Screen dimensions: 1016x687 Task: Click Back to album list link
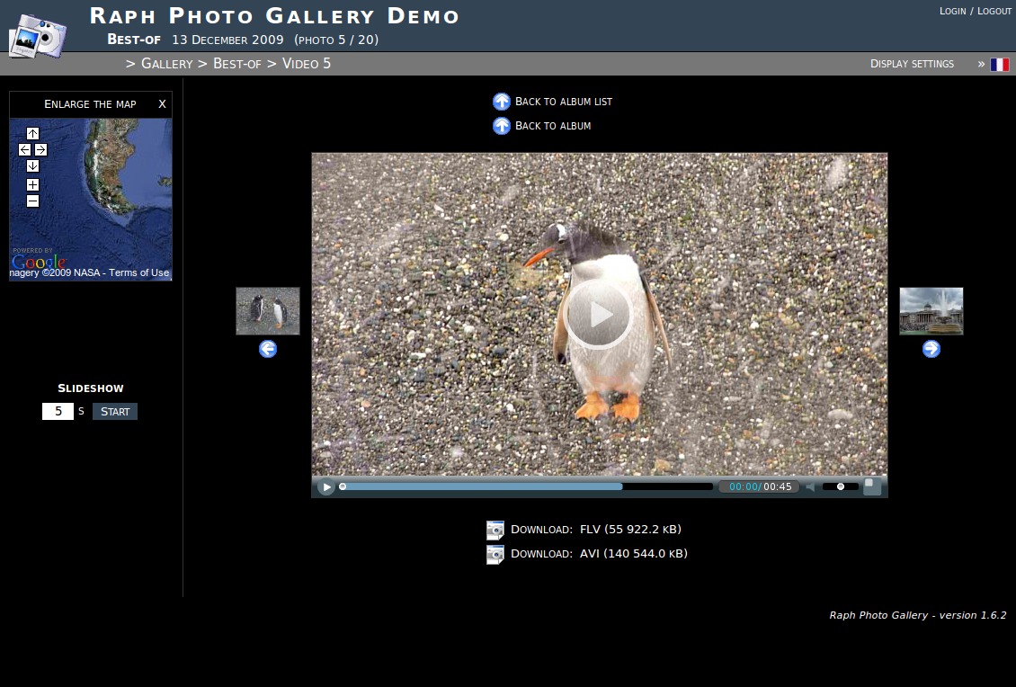[x=563, y=102]
